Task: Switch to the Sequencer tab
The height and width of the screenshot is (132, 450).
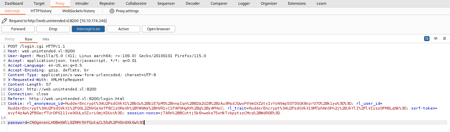Action: click(x=166, y=3)
